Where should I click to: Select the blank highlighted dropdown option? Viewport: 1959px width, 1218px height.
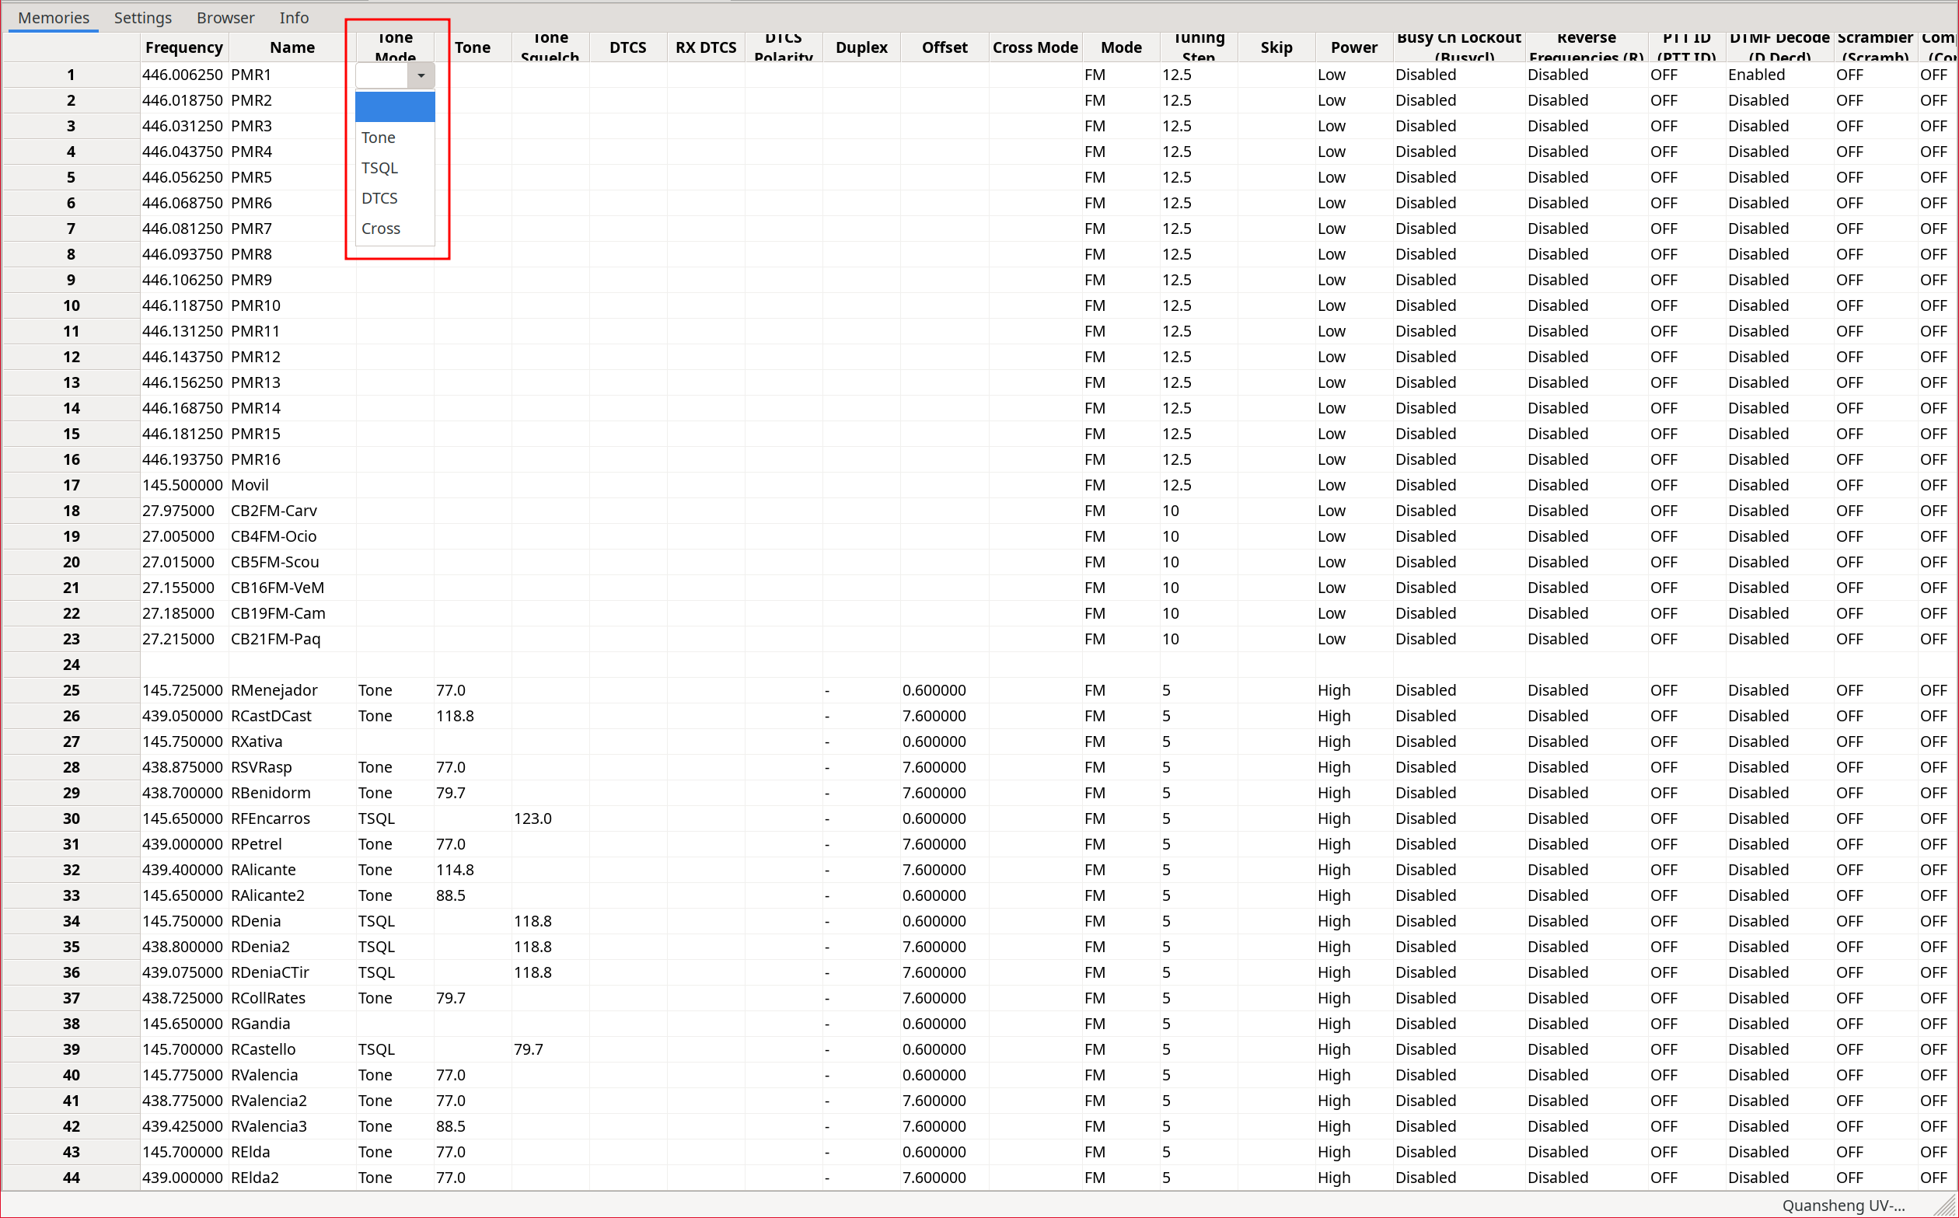click(395, 107)
